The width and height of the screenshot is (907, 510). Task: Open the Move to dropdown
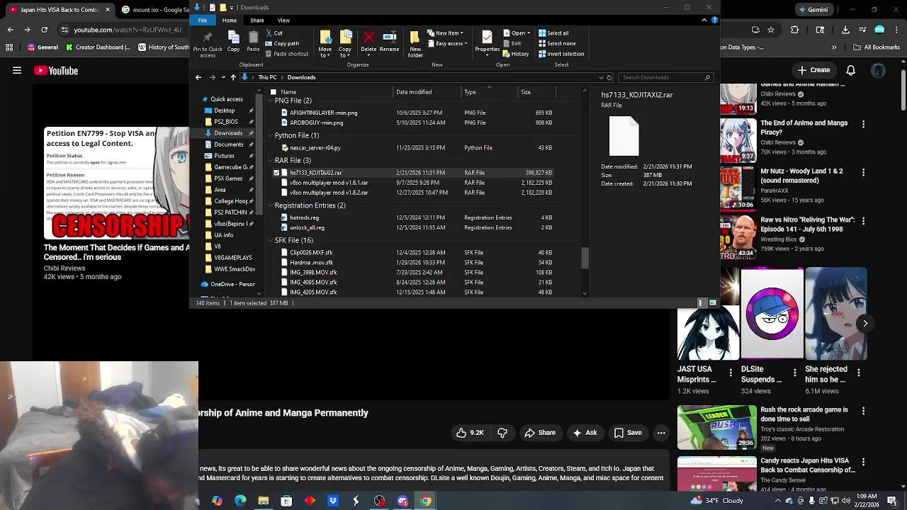(325, 52)
